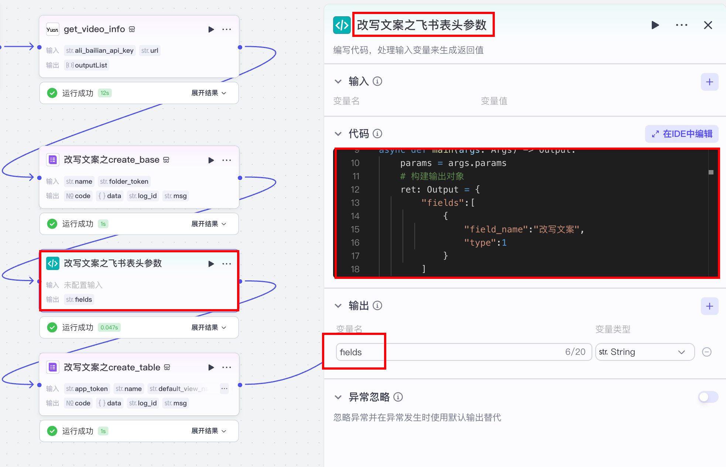
Task: Run the 改写文案之create_table node
Action: (x=211, y=367)
